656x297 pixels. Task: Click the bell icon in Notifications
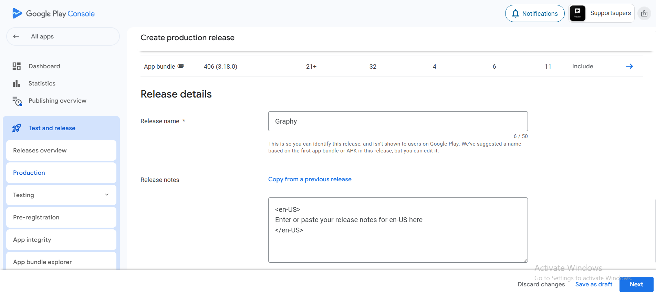[515, 14]
